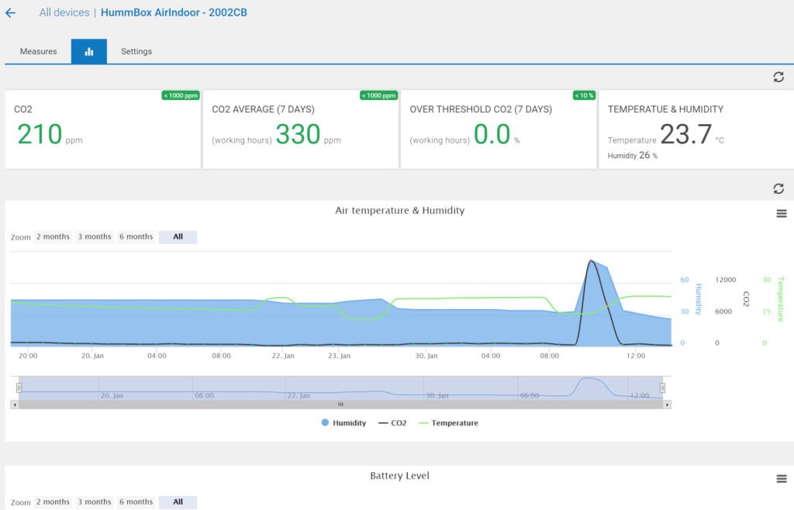The width and height of the screenshot is (794, 510).
Task: Set Battery Level zoom to 6 months
Action: (x=136, y=502)
